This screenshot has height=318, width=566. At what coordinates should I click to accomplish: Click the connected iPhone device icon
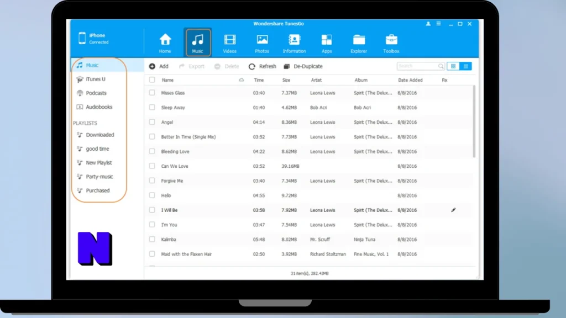(82, 38)
